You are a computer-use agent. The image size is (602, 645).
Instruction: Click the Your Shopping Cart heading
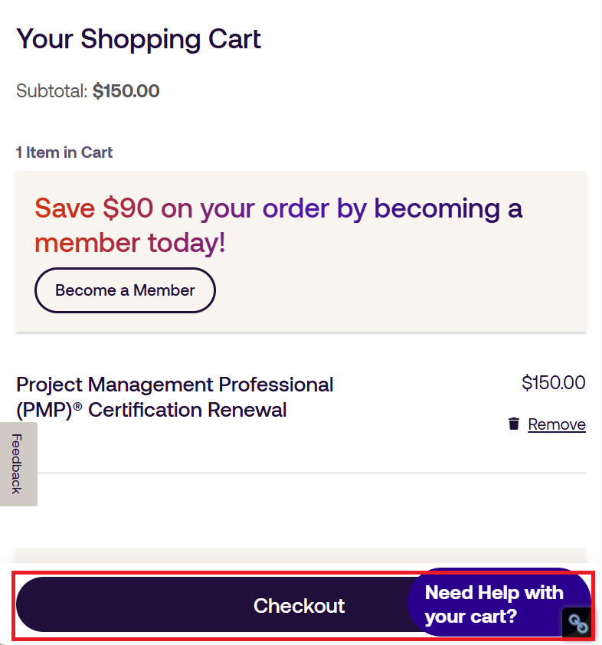(139, 38)
